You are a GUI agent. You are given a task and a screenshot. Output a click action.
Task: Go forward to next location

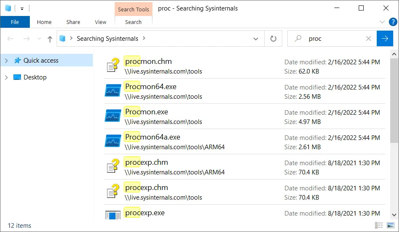26,38
